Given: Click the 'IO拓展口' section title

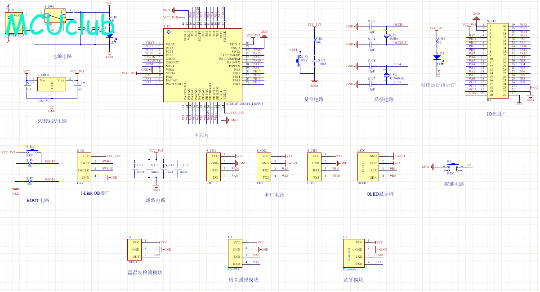Looking at the screenshot, I should pyautogui.click(x=497, y=114).
